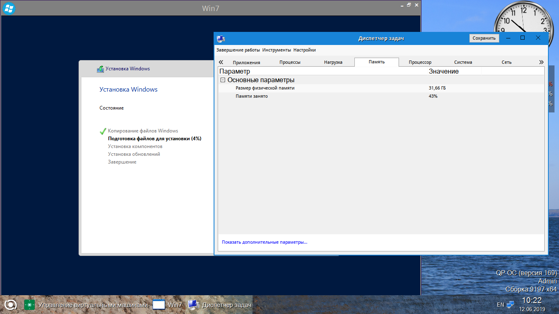
Task: Click the Сохранить button
Action: pos(484,38)
